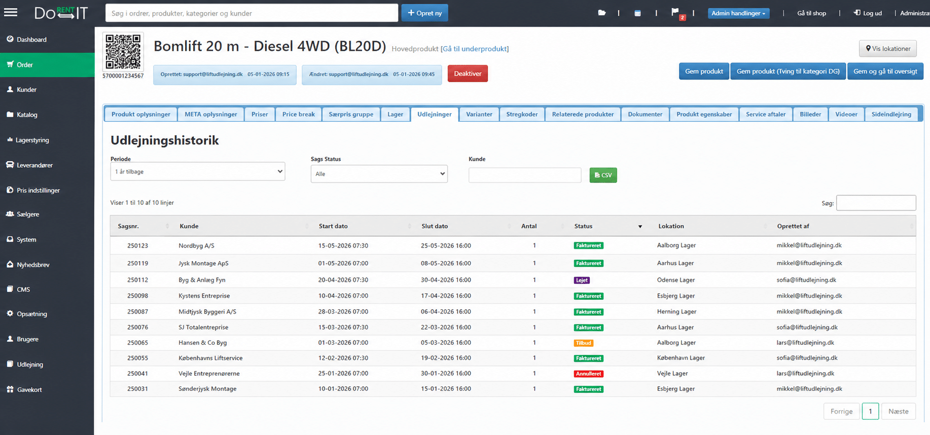Sort by Status column header
The image size is (930, 435).
pyautogui.click(x=607, y=226)
